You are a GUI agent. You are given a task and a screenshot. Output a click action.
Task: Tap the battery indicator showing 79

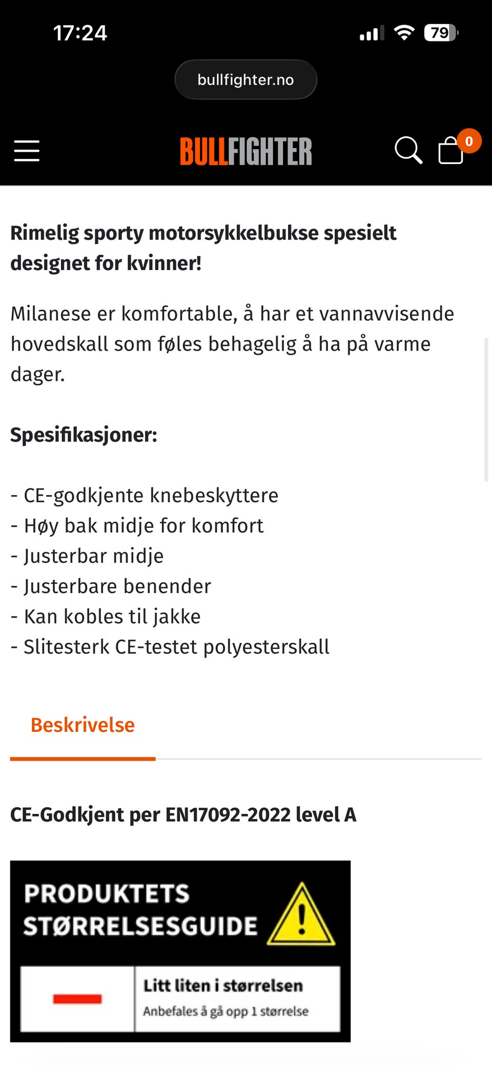[440, 32]
